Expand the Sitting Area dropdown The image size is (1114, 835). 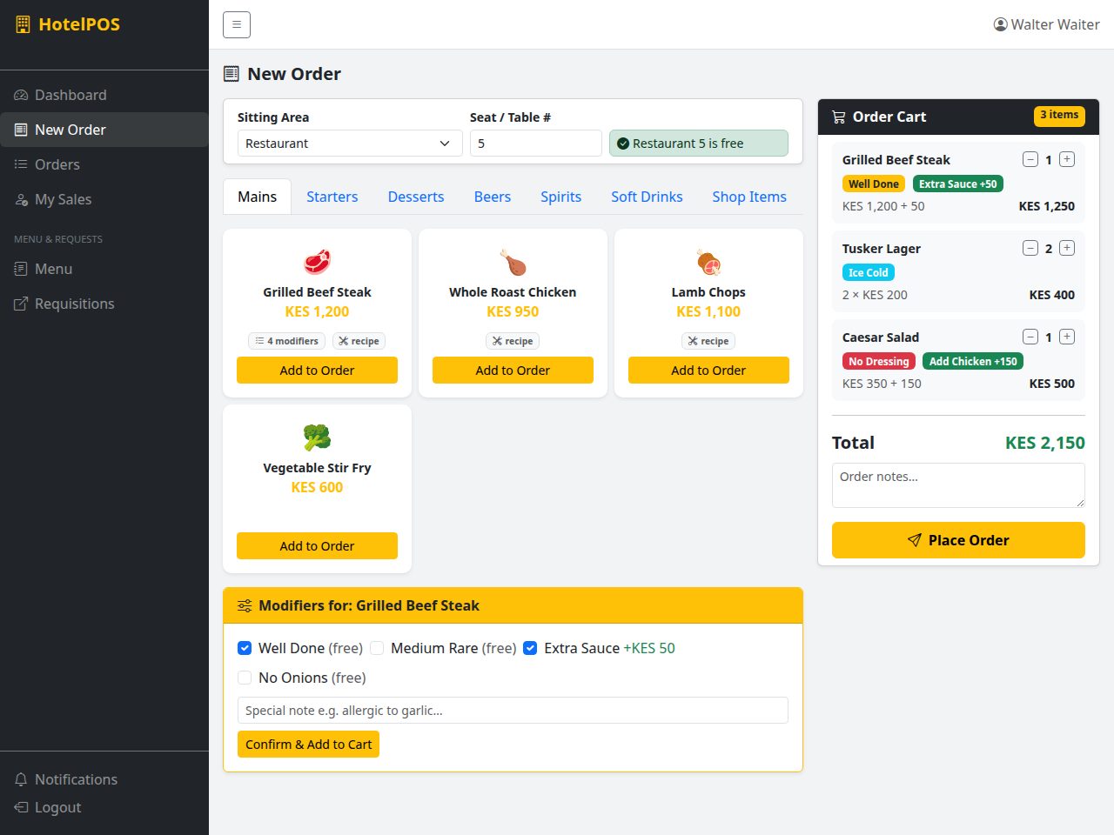point(350,144)
